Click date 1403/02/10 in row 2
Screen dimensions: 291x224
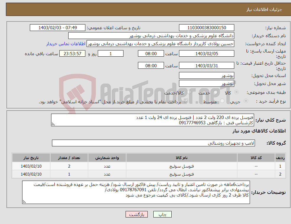tap(31, 174)
